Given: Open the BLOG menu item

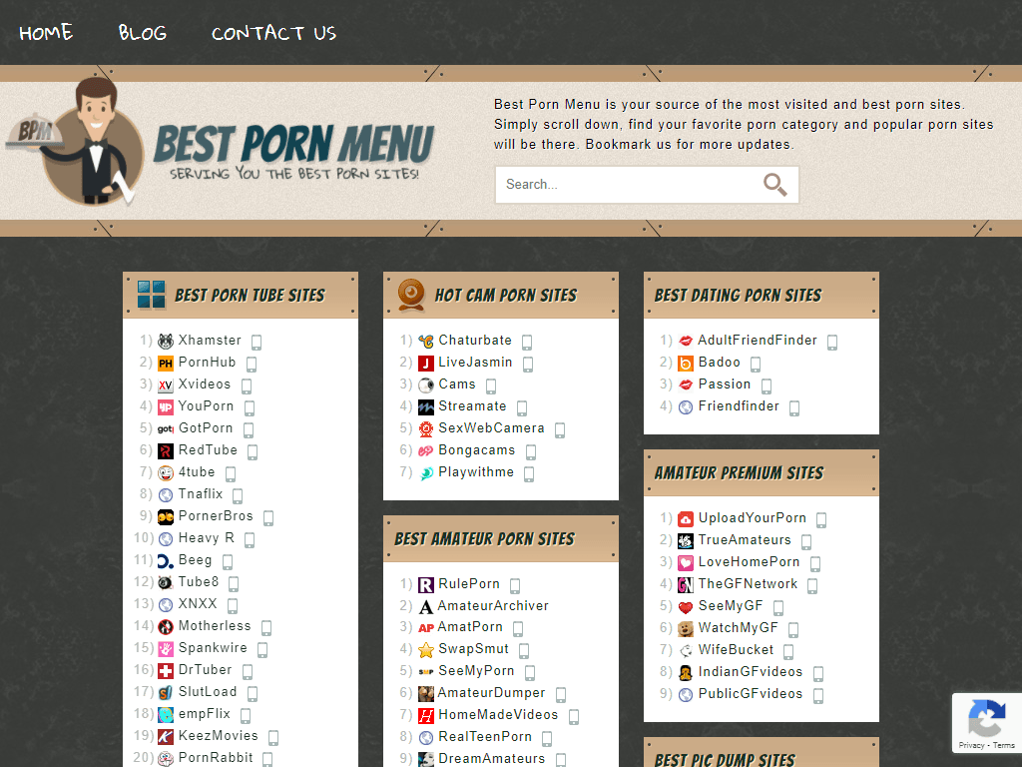Looking at the screenshot, I should [142, 33].
